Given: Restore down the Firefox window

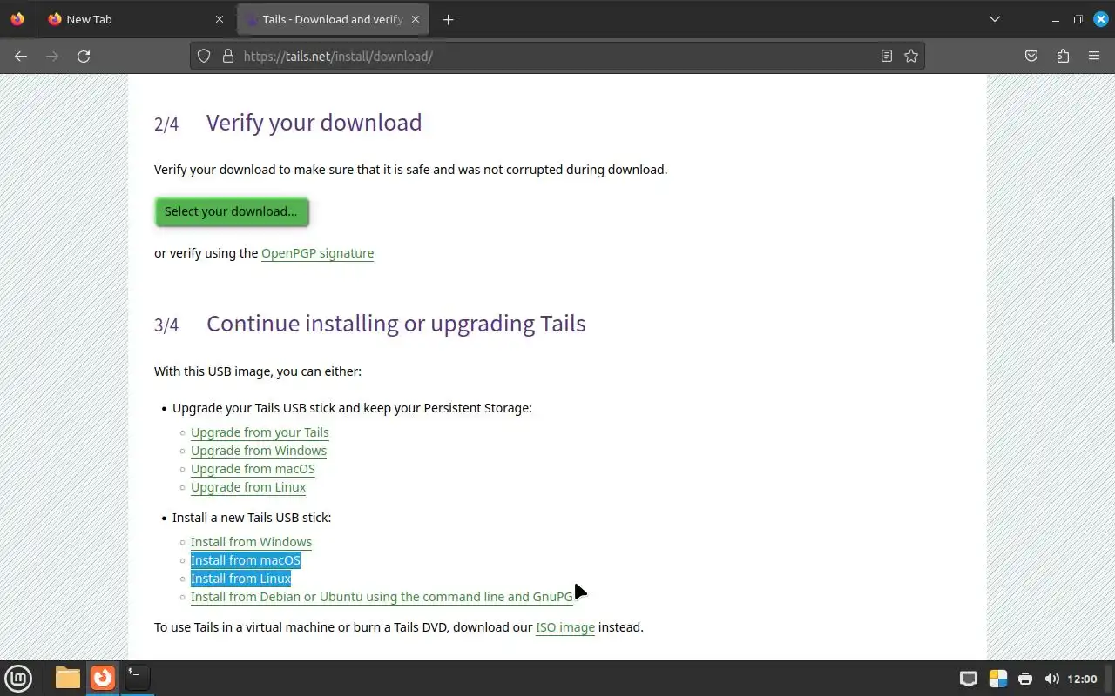Looking at the screenshot, I should point(1078,19).
